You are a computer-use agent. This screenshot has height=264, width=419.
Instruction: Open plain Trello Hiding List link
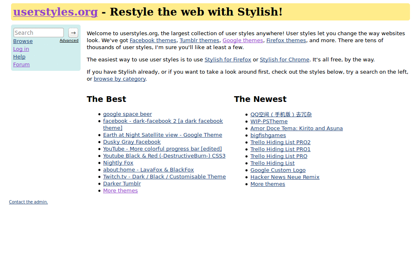coord(272,163)
